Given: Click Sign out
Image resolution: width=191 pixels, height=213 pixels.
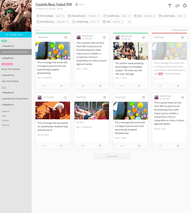Looking at the screenshot, I should [x=5, y=125].
